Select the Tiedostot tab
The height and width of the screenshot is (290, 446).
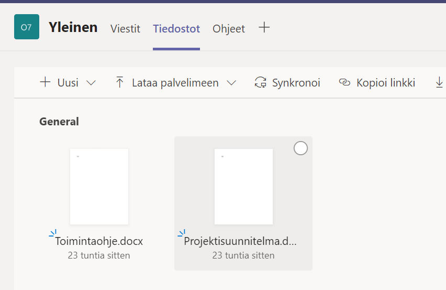176,29
